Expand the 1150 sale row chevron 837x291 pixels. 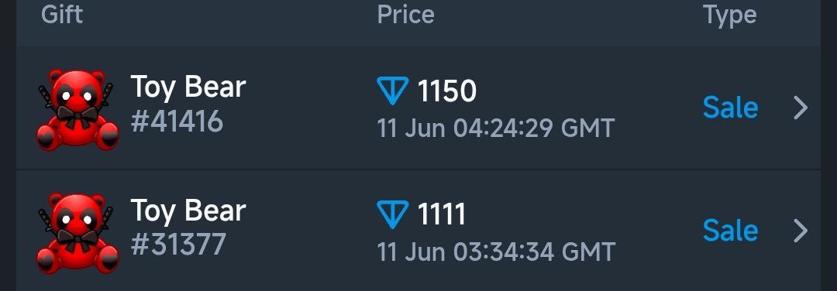pos(801,108)
